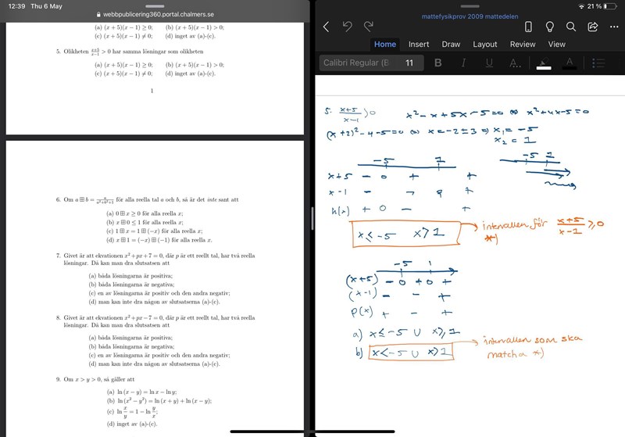Switch to the Insert tab
Viewport: 625px width, 437px height.
coord(419,45)
